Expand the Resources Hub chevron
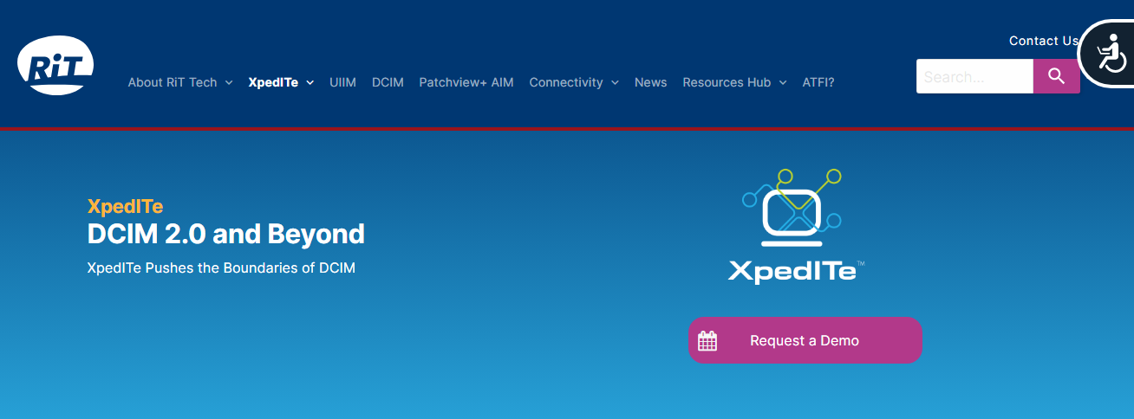Image resolution: width=1134 pixels, height=419 pixels. coord(782,83)
